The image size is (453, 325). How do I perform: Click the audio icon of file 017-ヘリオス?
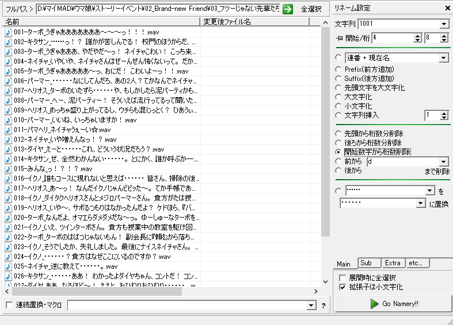(8, 188)
